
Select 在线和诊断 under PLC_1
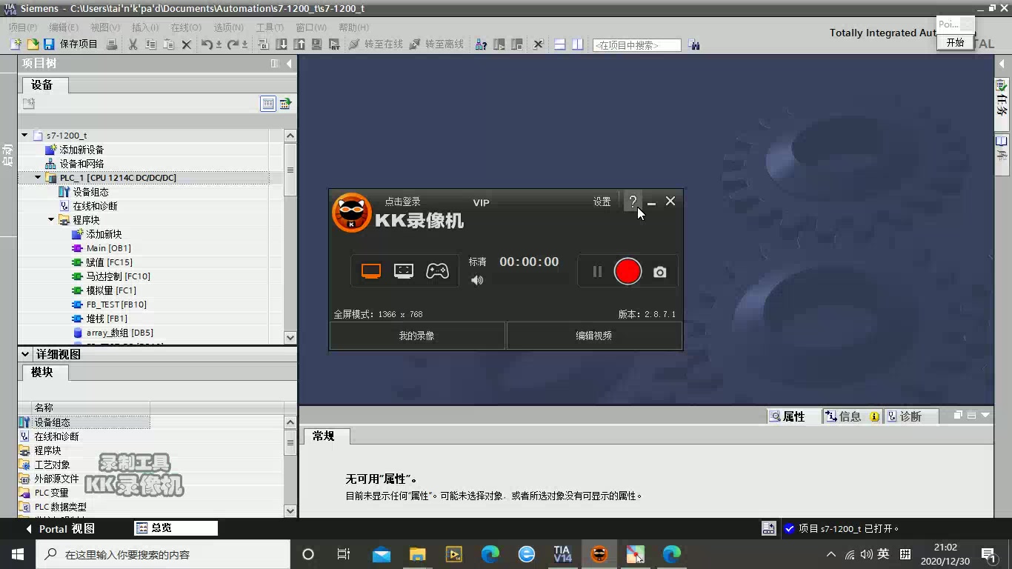[88, 206]
